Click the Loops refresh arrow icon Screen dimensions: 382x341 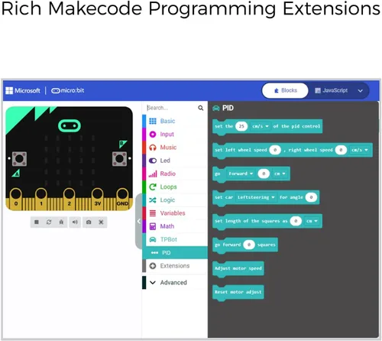click(153, 187)
